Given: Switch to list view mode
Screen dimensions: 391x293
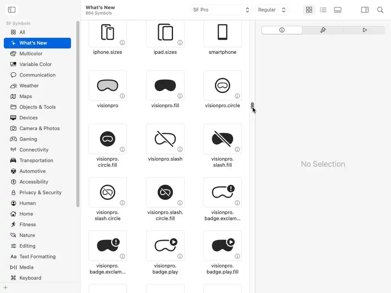Looking at the screenshot, I should tap(323, 10).
